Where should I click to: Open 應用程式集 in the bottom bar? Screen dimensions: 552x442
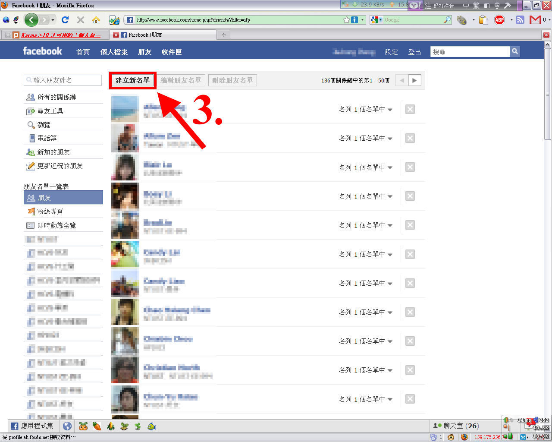coord(32,426)
